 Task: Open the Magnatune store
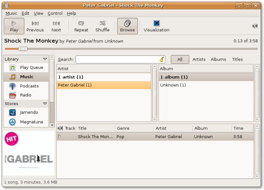(26, 122)
